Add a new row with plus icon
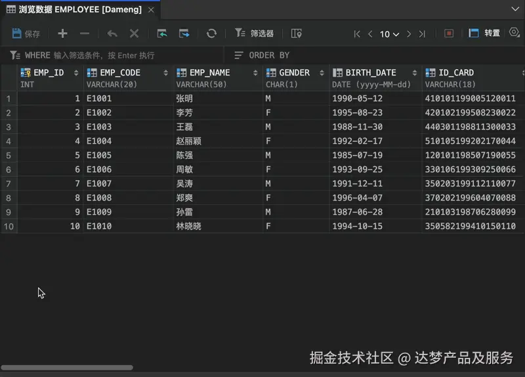Screen dimensions: 525x377 pyautogui.click(x=62, y=33)
